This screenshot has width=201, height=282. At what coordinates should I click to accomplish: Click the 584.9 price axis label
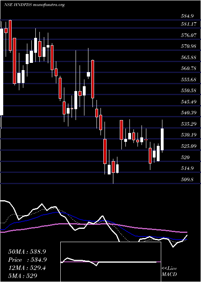tap(187, 16)
